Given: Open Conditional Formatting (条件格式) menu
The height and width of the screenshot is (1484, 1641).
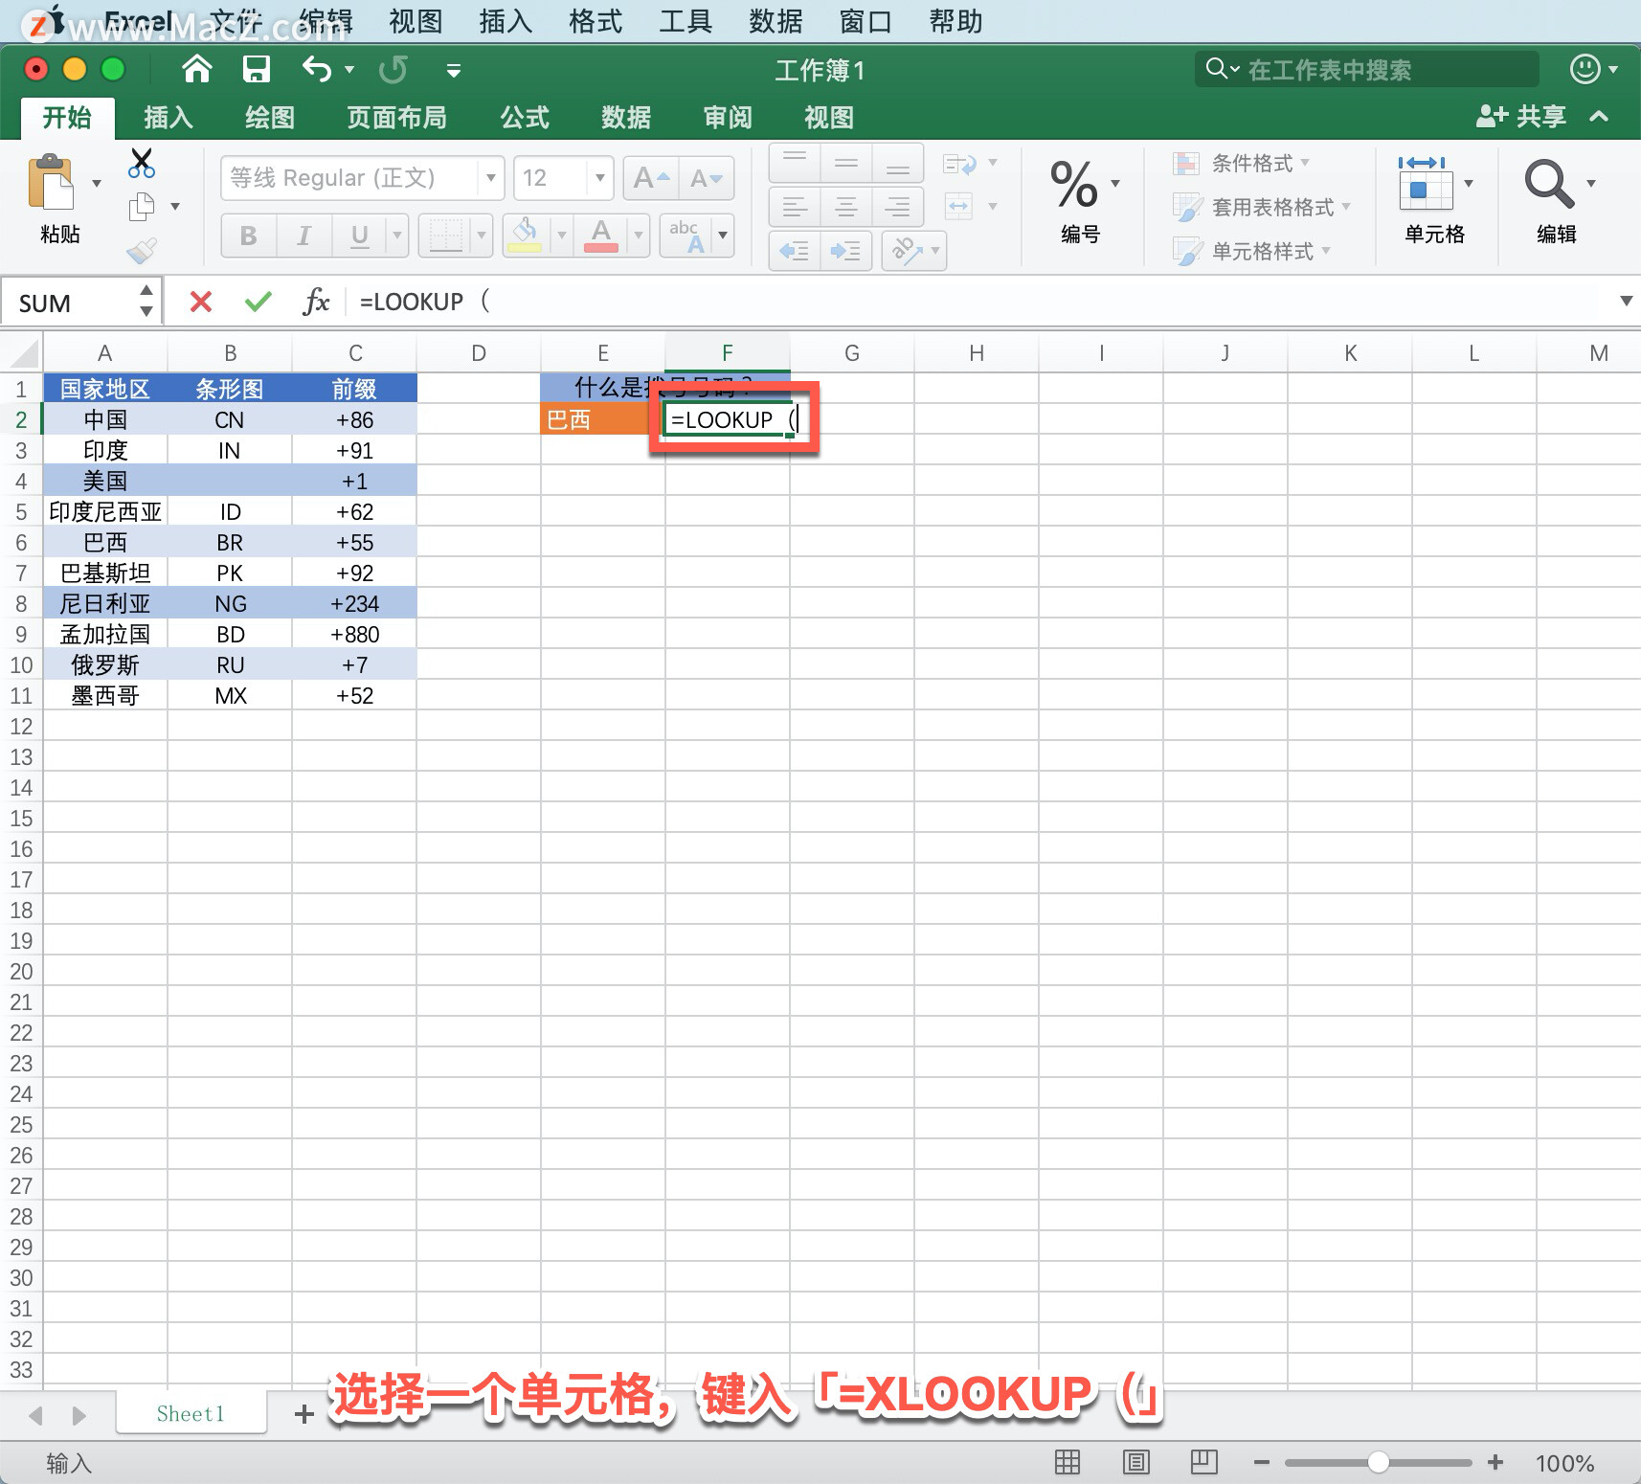Looking at the screenshot, I should 1242,164.
